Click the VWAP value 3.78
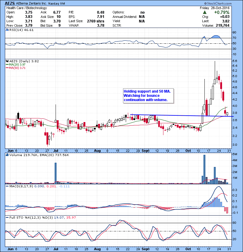Image resolution: width=243 pixels, height=252 pixels. tap(101, 26)
